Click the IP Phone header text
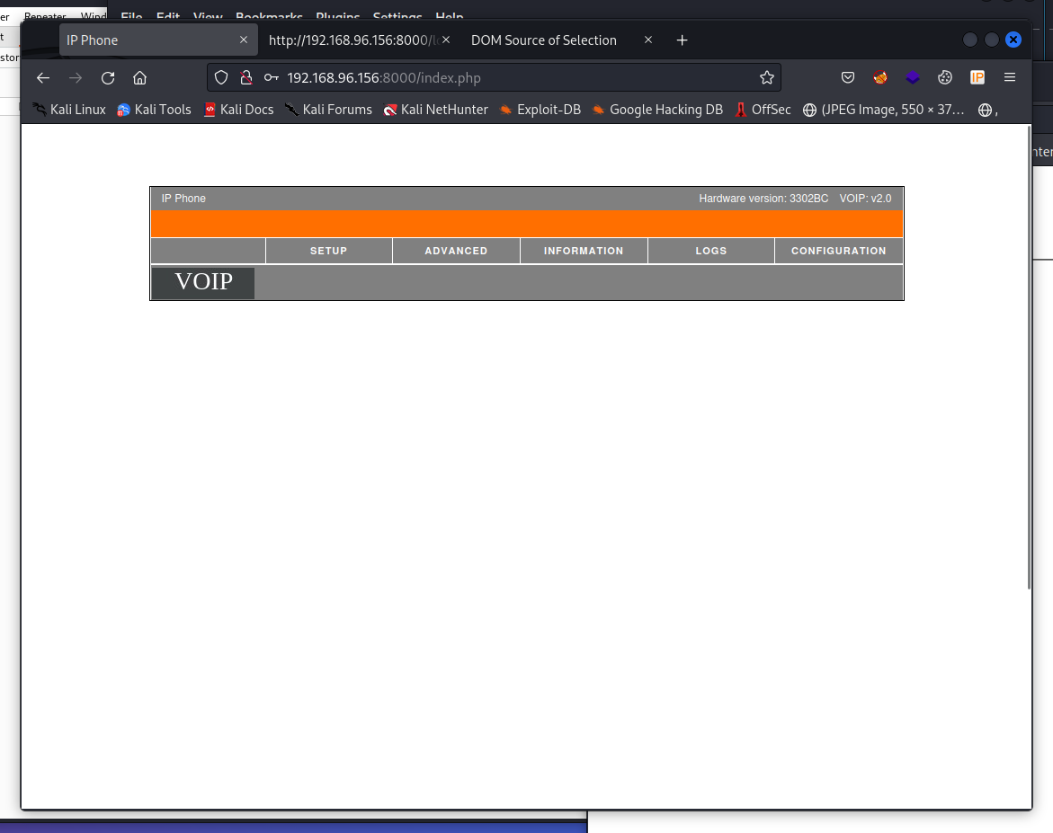Image resolution: width=1053 pixels, height=833 pixels. 183,199
